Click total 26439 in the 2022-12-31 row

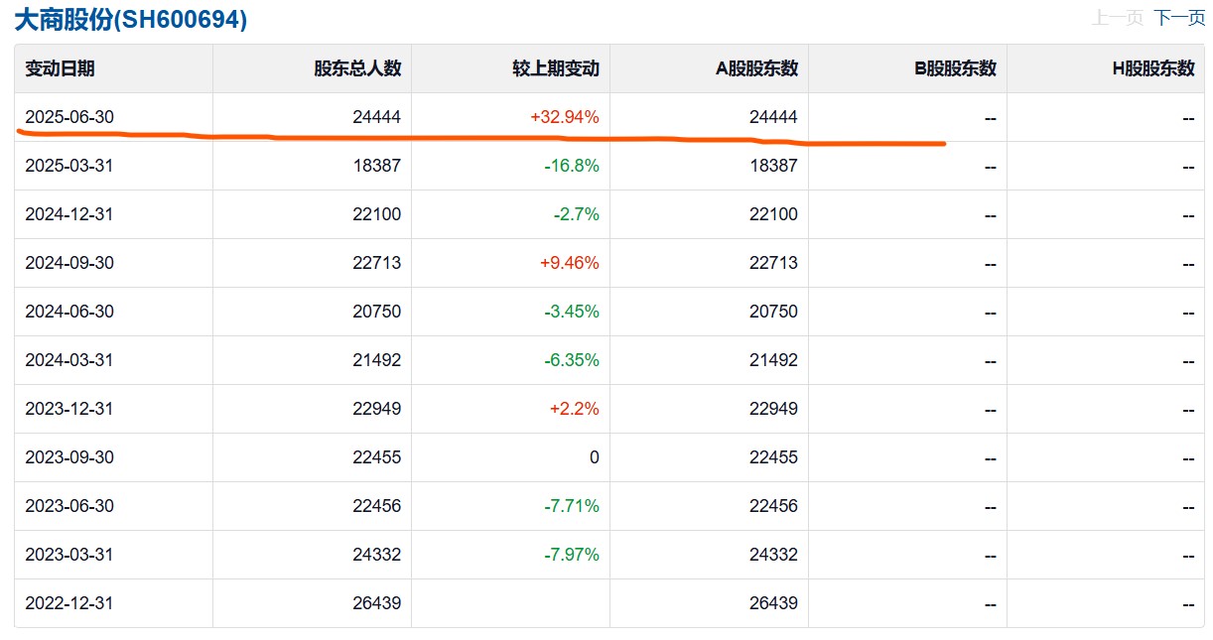click(x=376, y=603)
